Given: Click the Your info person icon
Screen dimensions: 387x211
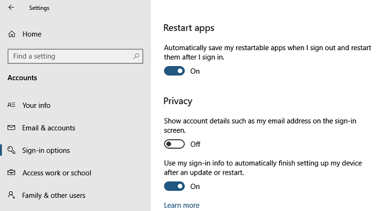Looking at the screenshot, I should 12,105.
